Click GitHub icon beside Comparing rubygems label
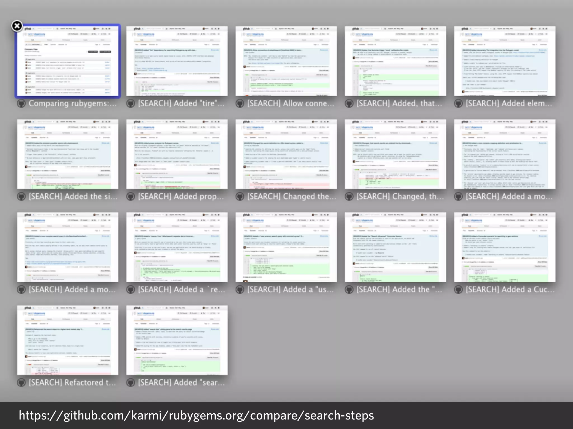Viewport: 573px width, 429px height. pos(22,104)
